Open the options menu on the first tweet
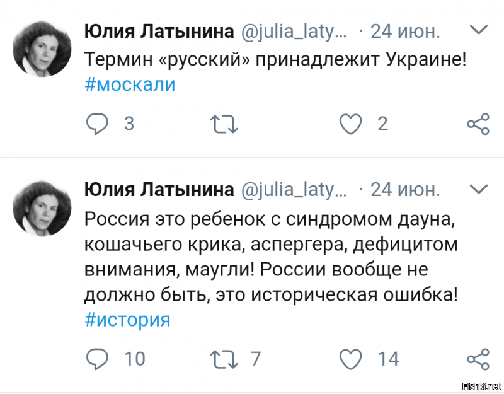The width and height of the screenshot is (504, 394). click(x=479, y=29)
